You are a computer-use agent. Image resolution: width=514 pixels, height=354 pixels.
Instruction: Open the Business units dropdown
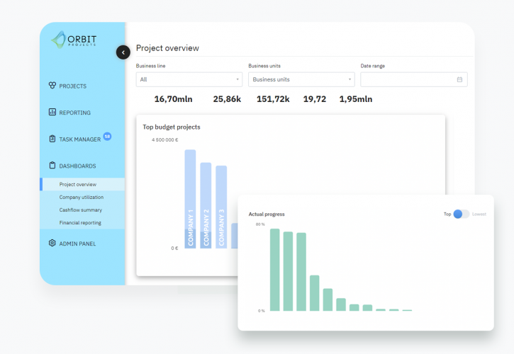(x=301, y=79)
